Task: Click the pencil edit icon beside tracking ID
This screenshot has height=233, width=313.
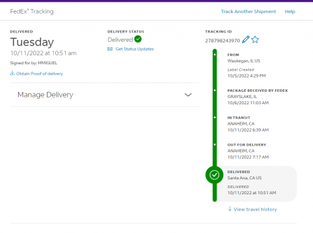Action: [245, 39]
